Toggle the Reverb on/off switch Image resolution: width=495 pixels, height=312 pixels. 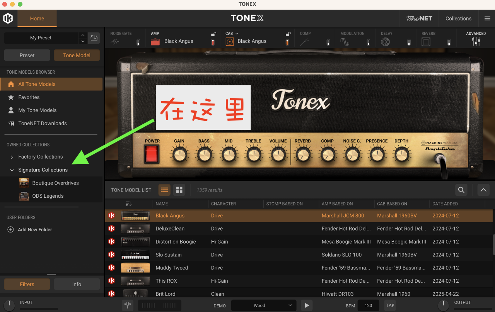449,42
